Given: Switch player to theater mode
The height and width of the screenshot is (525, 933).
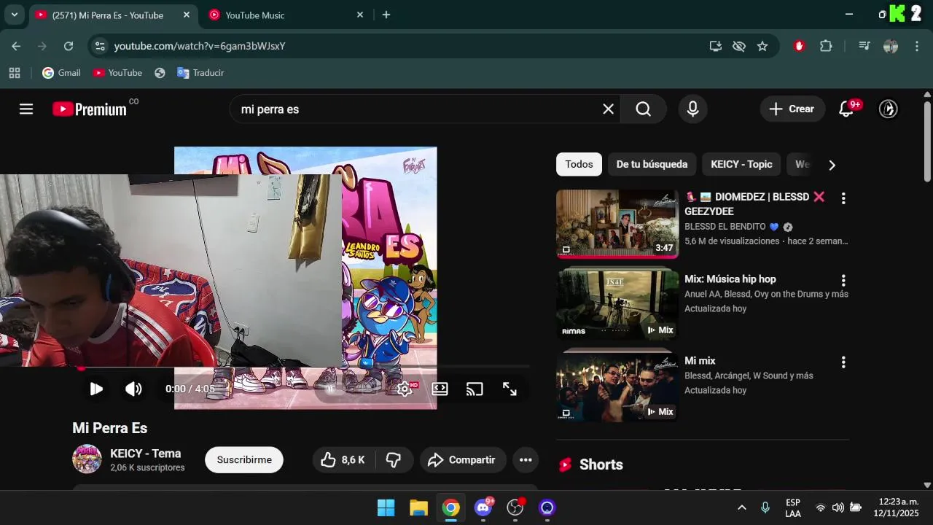Looking at the screenshot, I should pyautogui.click(x=440, y=389).
